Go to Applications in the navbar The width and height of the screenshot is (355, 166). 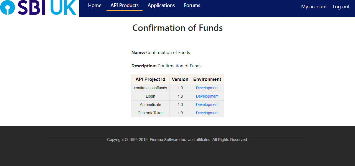pyautogui.click(x=161, y=6)
